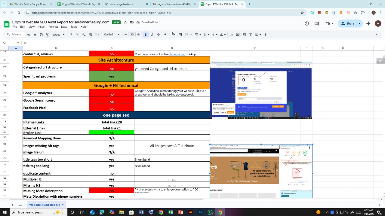Select the Paint format tool
385x216 pixels.
47,34
